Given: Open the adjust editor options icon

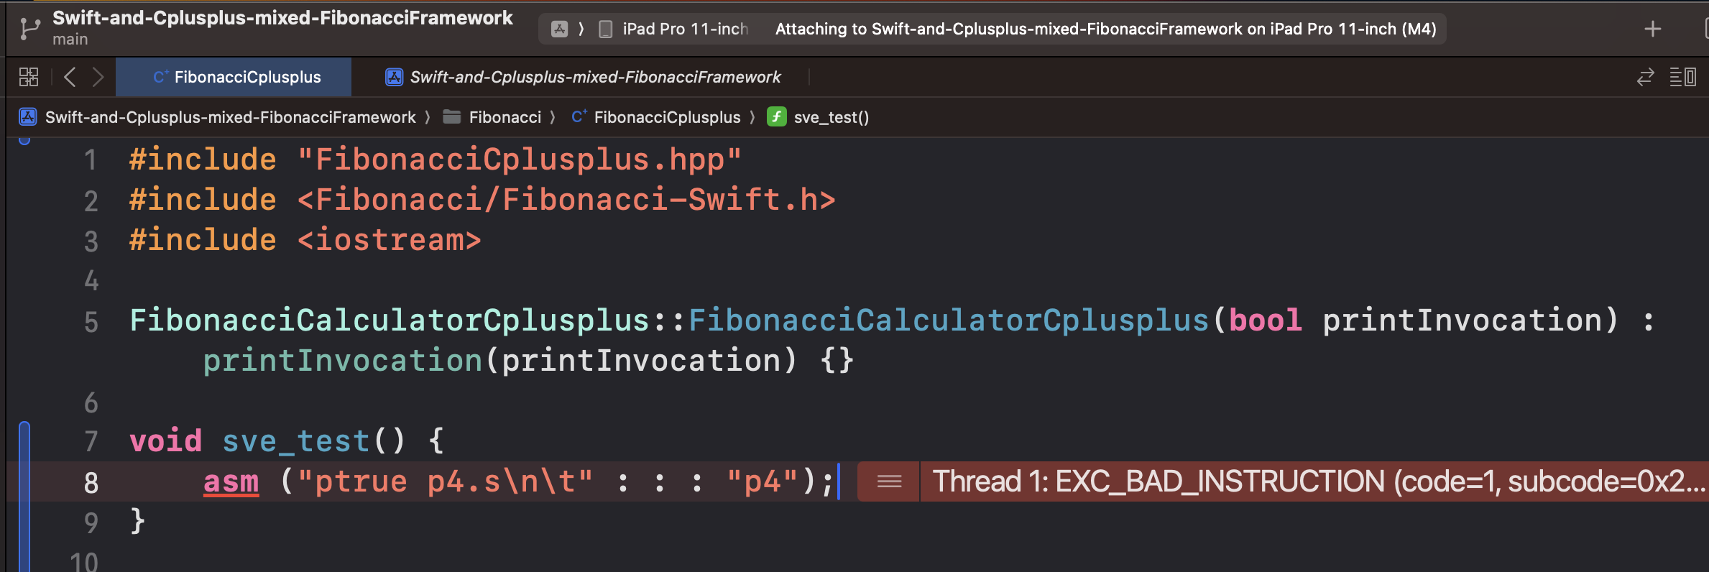Looking at the screenshot, I should [x=1682, y=77].
